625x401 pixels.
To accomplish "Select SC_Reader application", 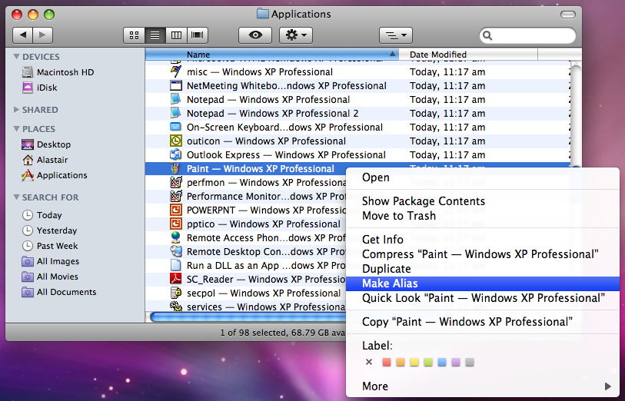I will (x=245, y=279).
